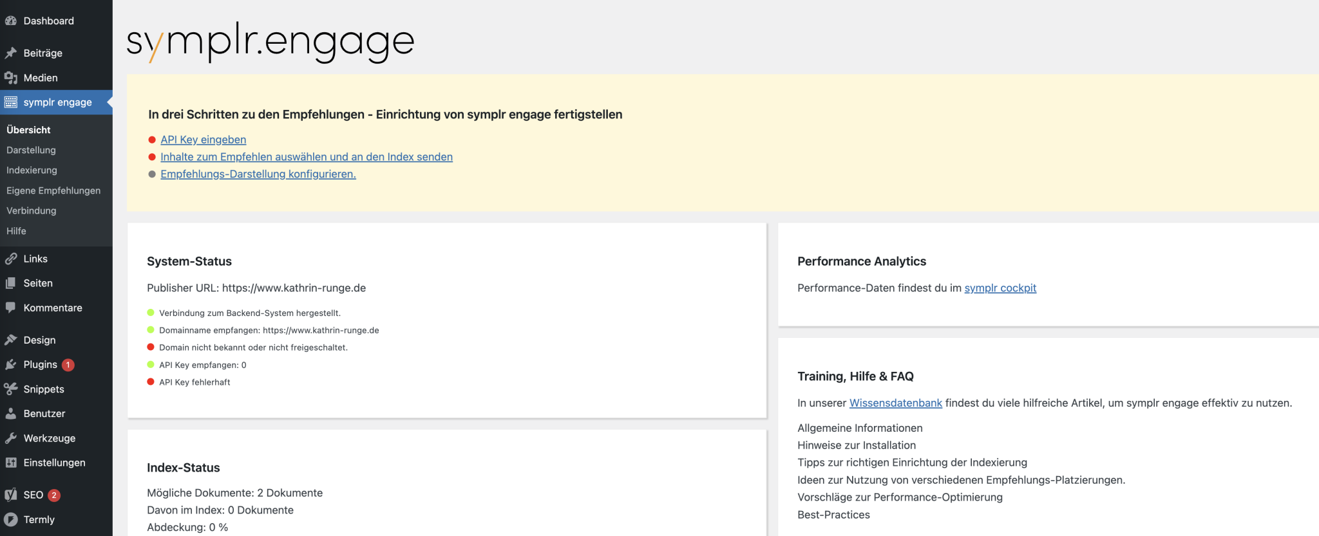Viewport: 1319px width, 536px height.
Task: Click the Dashboard gauge icon
Action: pyautogui.click(x=10, y=21)
